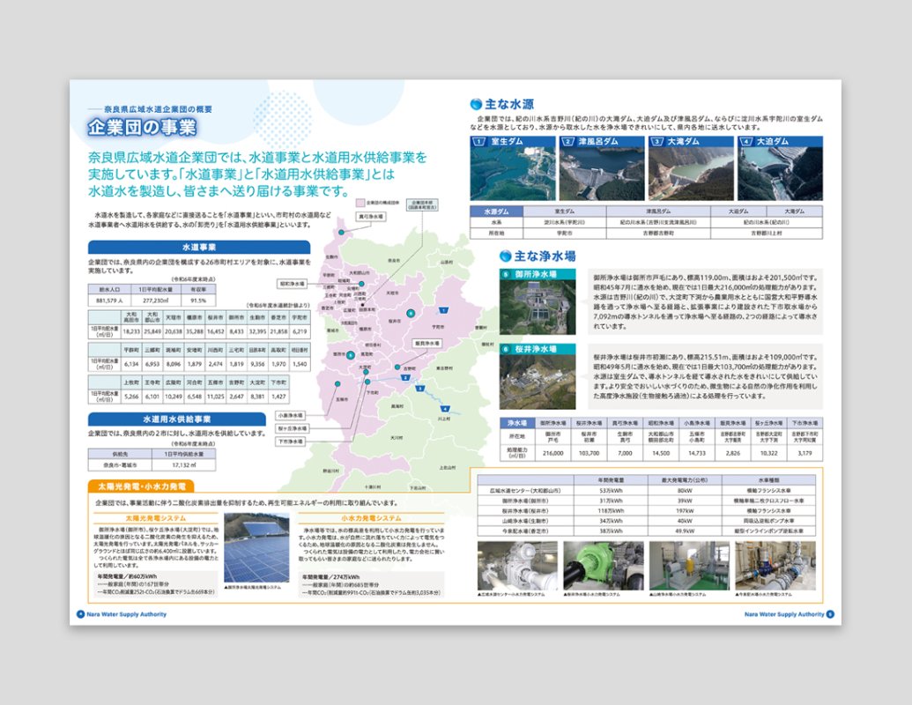Click the 91.5% revenue rate cell
This screenshot has width=912, height=705.
(198, 301)
